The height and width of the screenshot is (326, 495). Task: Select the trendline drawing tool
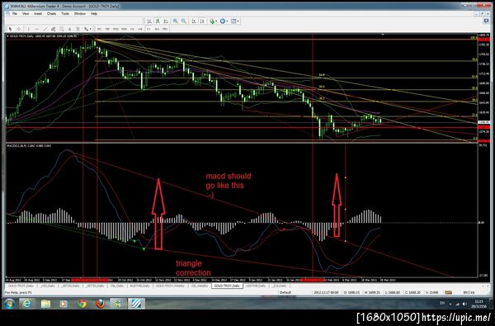point(45,29)
